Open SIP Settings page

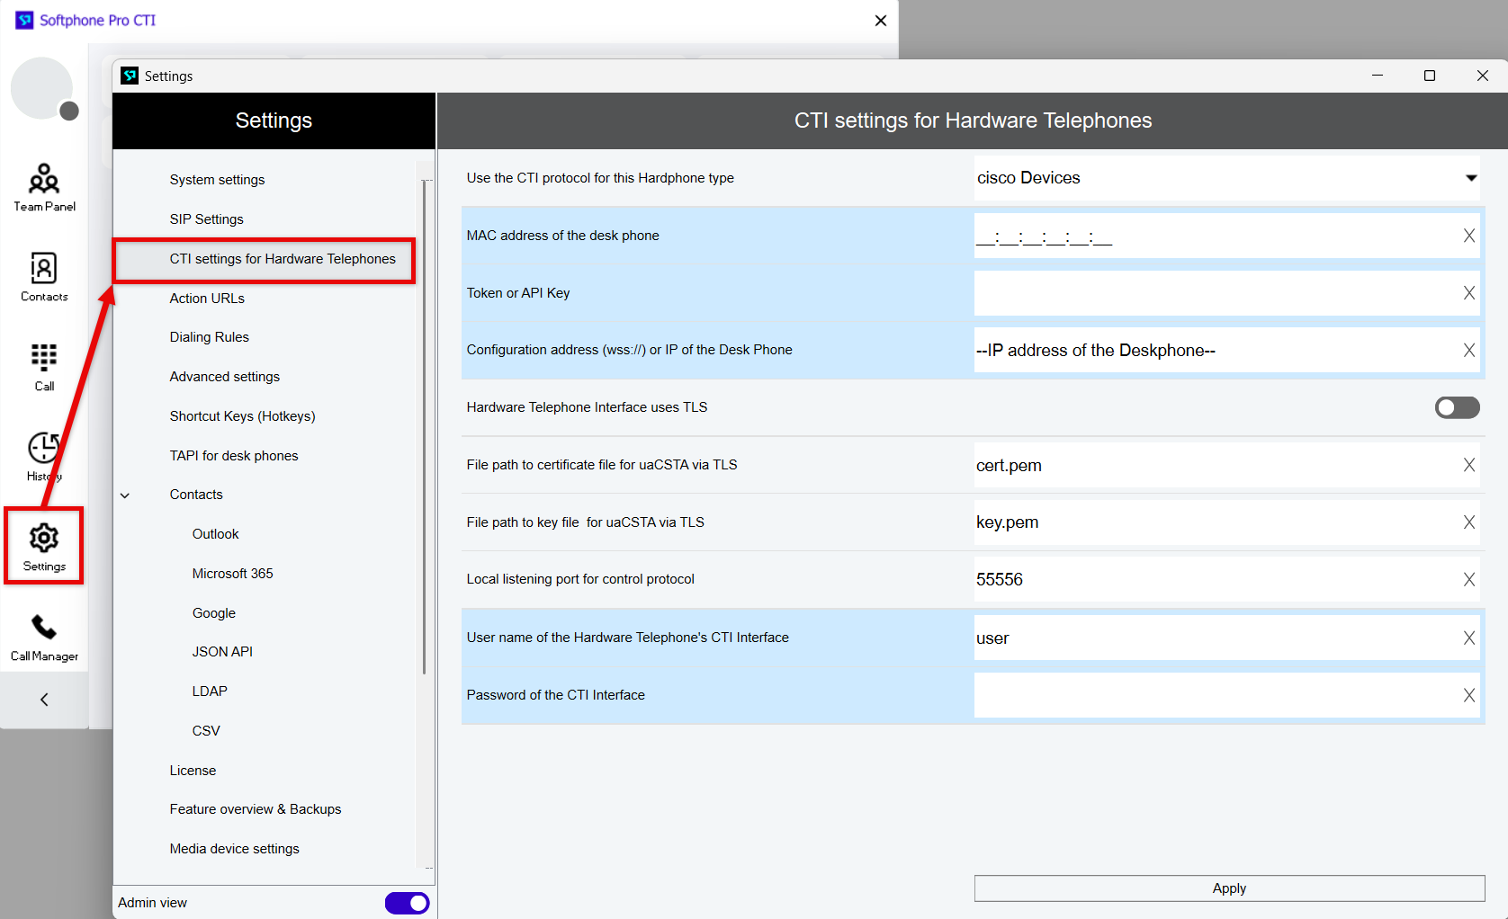pyautogui.click(x=206, y=219)
